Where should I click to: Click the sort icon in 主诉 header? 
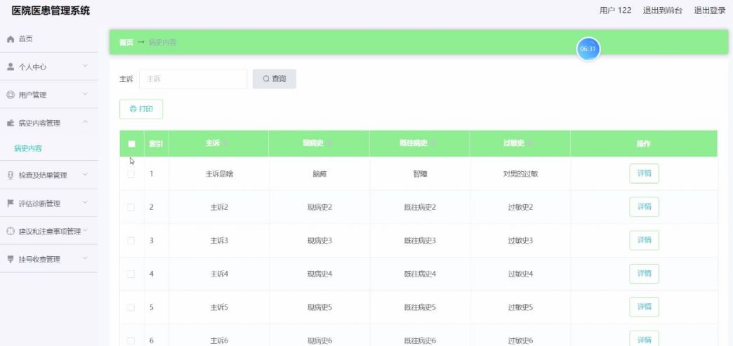point(226,144)
